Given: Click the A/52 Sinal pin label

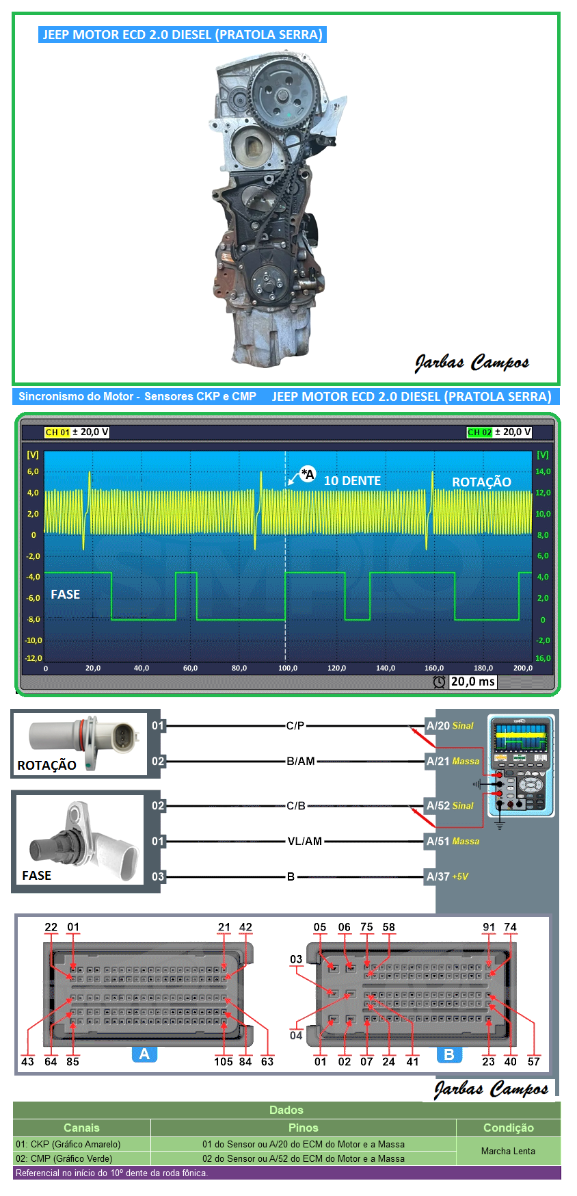Looking at the screenshot, I should pos(450,806).
